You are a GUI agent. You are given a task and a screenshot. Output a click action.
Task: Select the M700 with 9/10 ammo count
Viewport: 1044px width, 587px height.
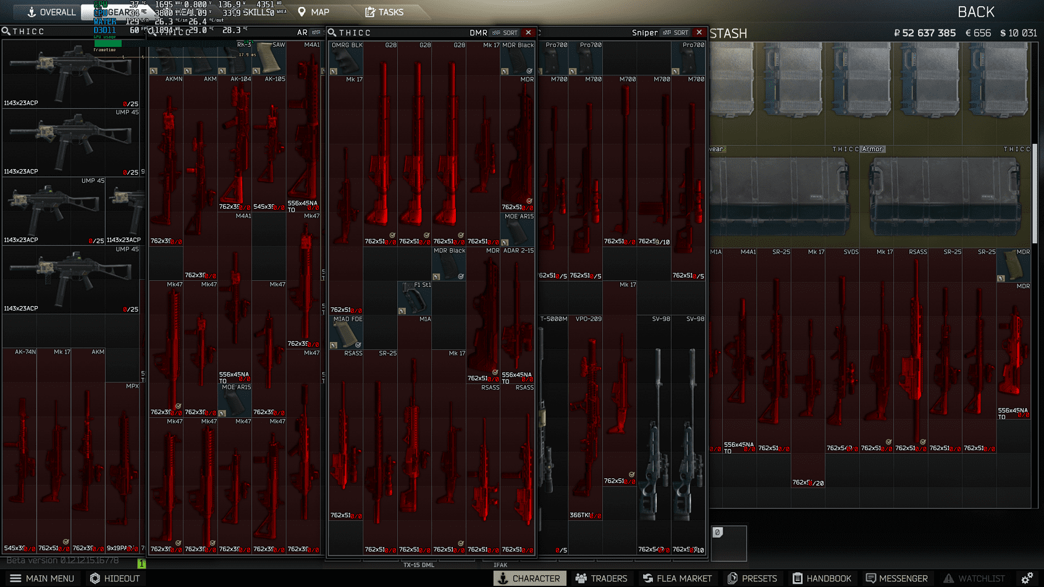tap(654, 160)
